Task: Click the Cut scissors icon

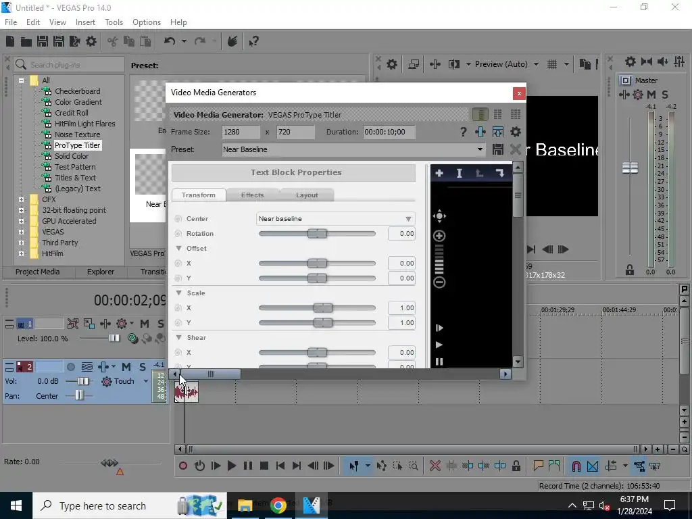Action: (x=113, y=41)
